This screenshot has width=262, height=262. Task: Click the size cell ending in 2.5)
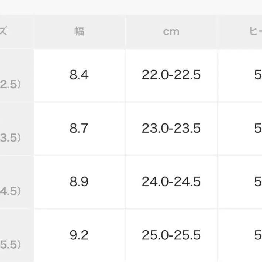tap(10, 85)
